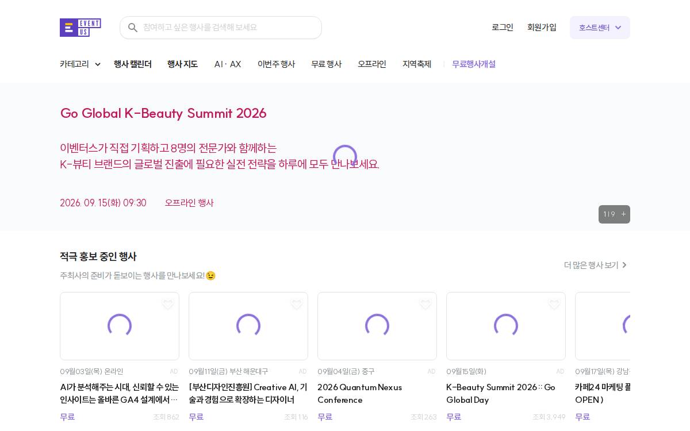Click the 적극 홍보 중인 행사 heading

98,257
